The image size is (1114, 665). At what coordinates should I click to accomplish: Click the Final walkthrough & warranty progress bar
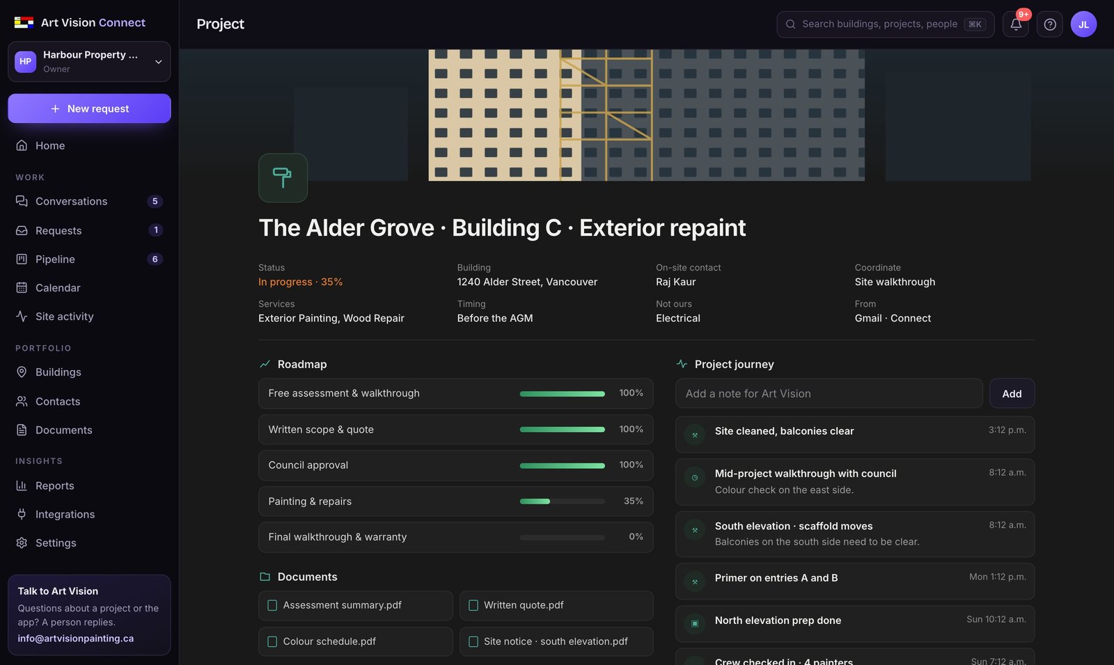(x=563, y=537)
